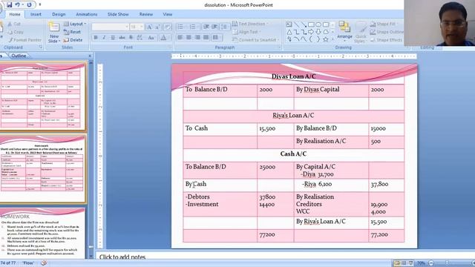Cut the selection

[14, 24]
